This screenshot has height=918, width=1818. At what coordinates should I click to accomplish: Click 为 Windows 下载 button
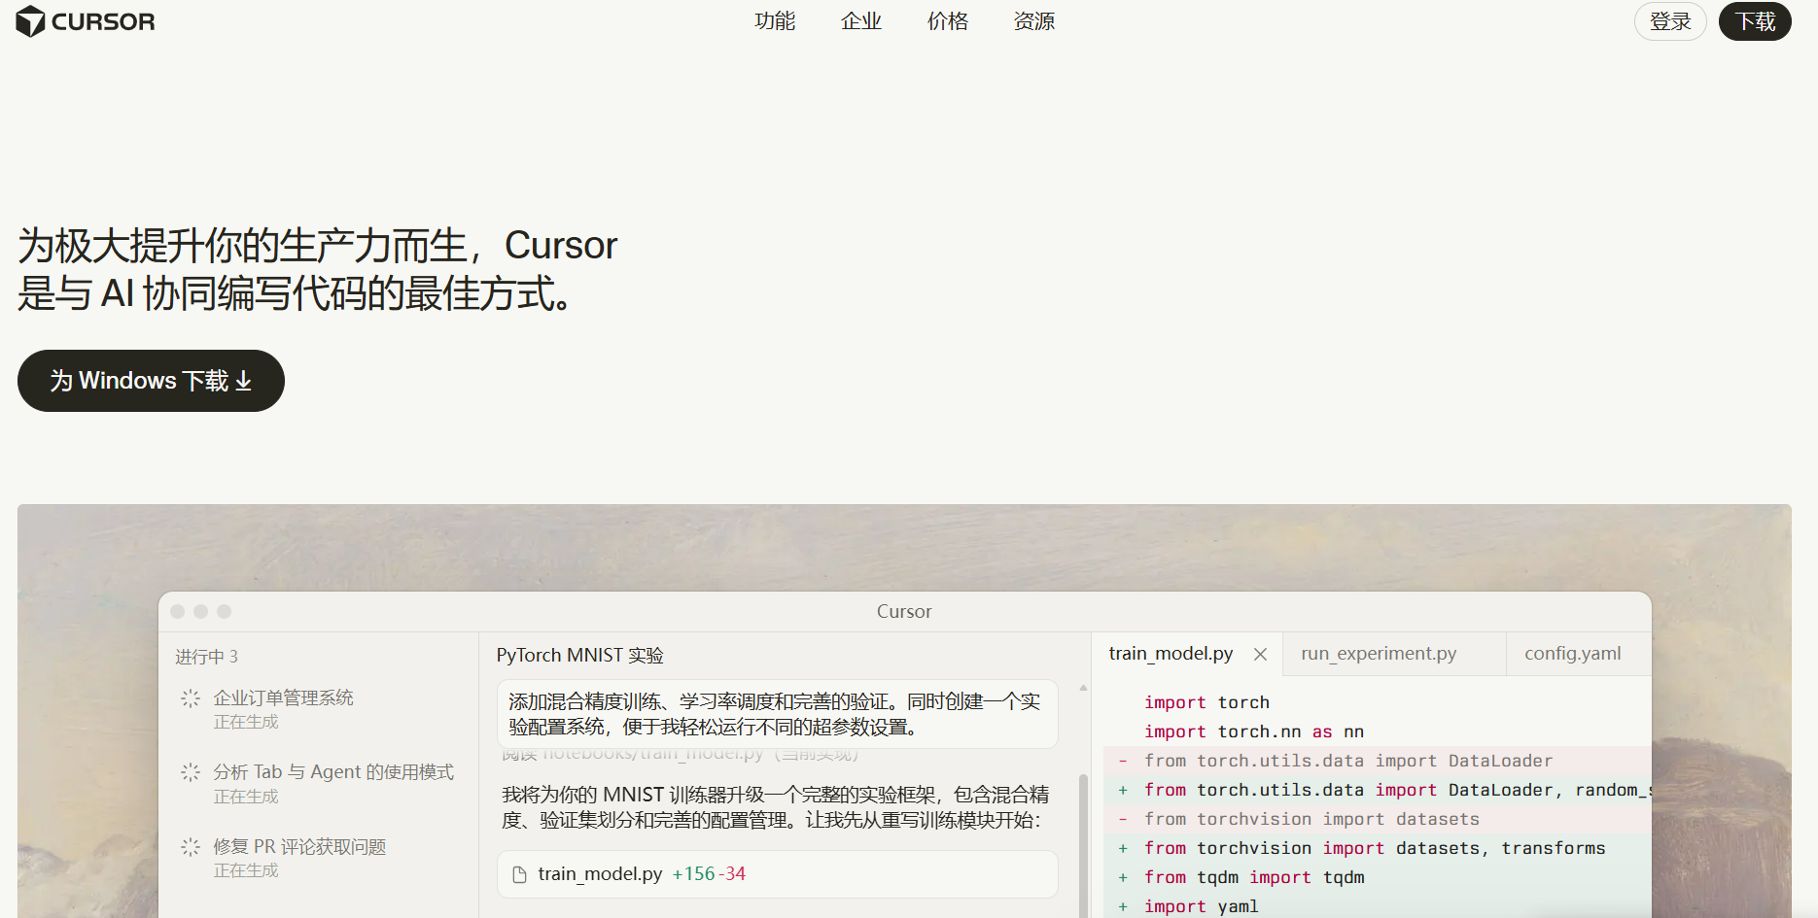coord(151,381)
